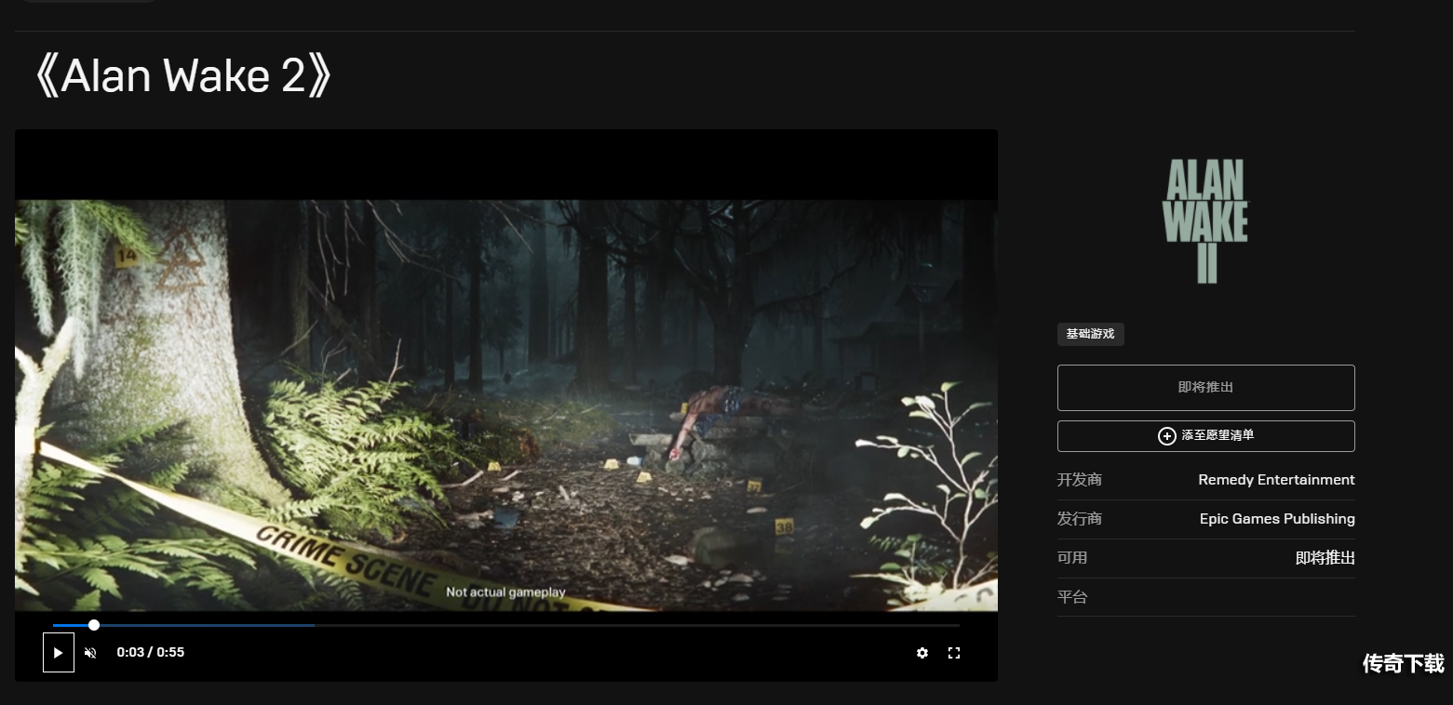Click the 传奇下载 watermark text
1453x705 pixels.
click(1403, 663)
